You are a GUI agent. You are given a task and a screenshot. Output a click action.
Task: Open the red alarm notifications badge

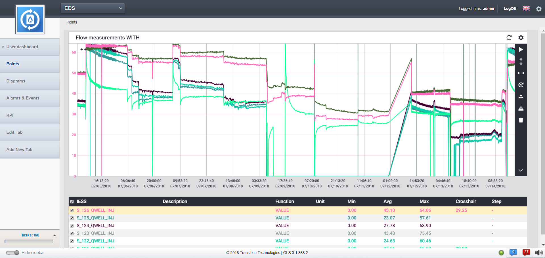[526, 252]
